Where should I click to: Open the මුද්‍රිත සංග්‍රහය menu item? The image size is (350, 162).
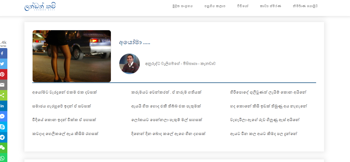click(x=182, y=6)
